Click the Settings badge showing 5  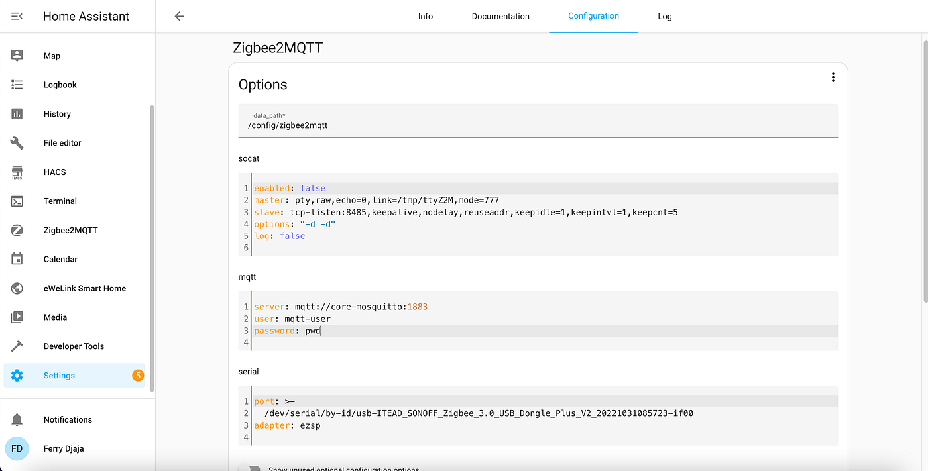click(138, 376)
